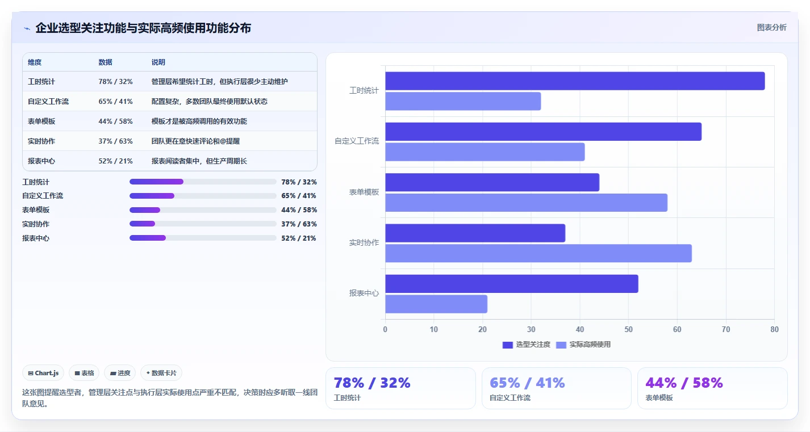The height and width of the screenshot is (432, 810).
Task: Click the description 团队更在意快速评论和@提醒
Action: point(195,141)
